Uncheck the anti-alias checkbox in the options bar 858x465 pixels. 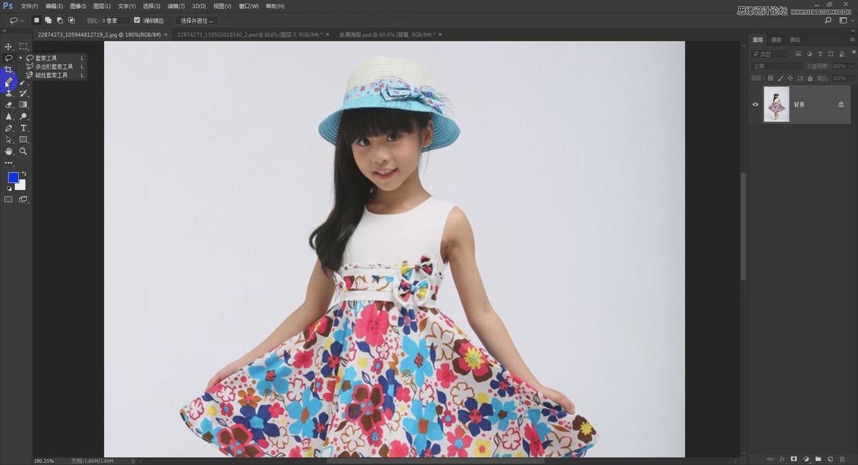pos(137,20)
